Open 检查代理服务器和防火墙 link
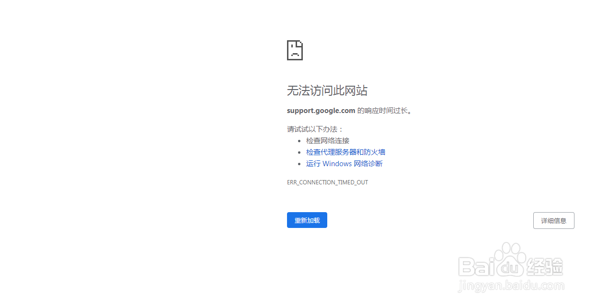The width and height of the screenshot is (597, 306). point(345,152)
